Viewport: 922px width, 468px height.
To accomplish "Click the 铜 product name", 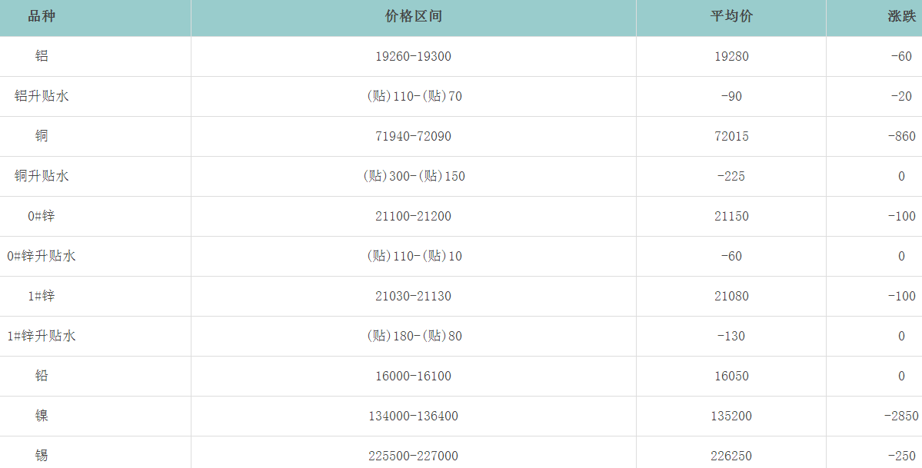I will (x=42, y=136).
